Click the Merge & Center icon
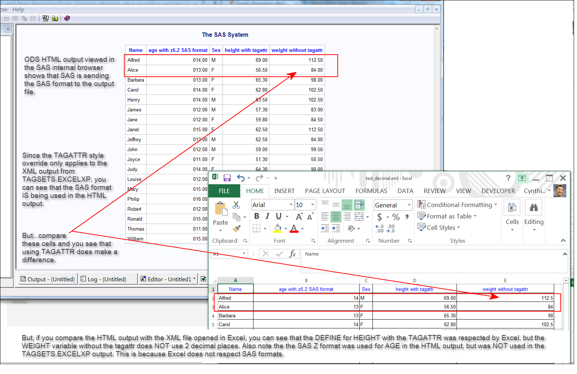 (x=359, y=217)
